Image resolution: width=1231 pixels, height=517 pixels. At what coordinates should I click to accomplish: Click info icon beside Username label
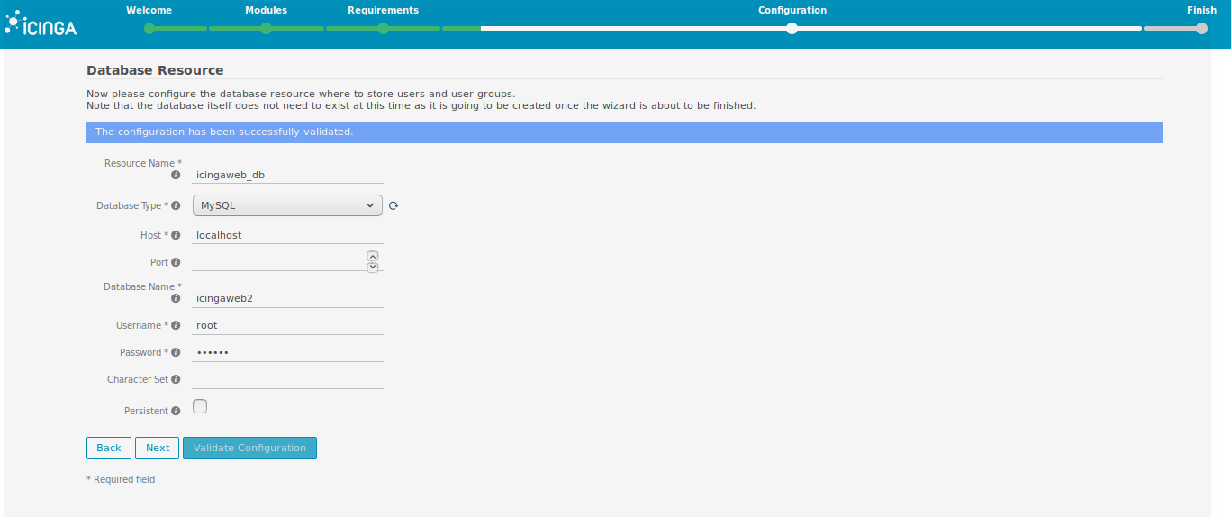pyautogui.click(x=176, y=325)
